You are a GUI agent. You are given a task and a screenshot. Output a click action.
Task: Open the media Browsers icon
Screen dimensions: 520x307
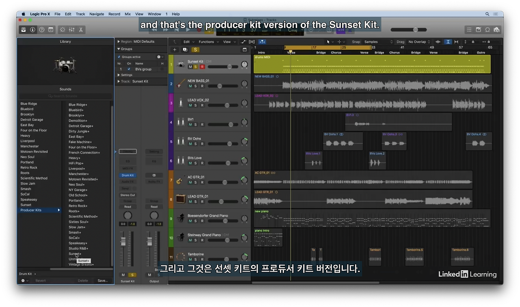coord(496,30)
